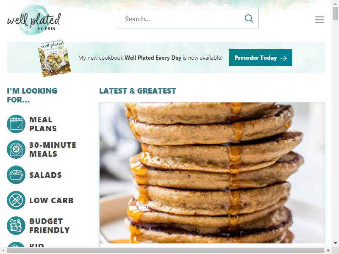Click the cookbook cover image in banner
This screenshot has height=254, width=339.
point(54,58)
